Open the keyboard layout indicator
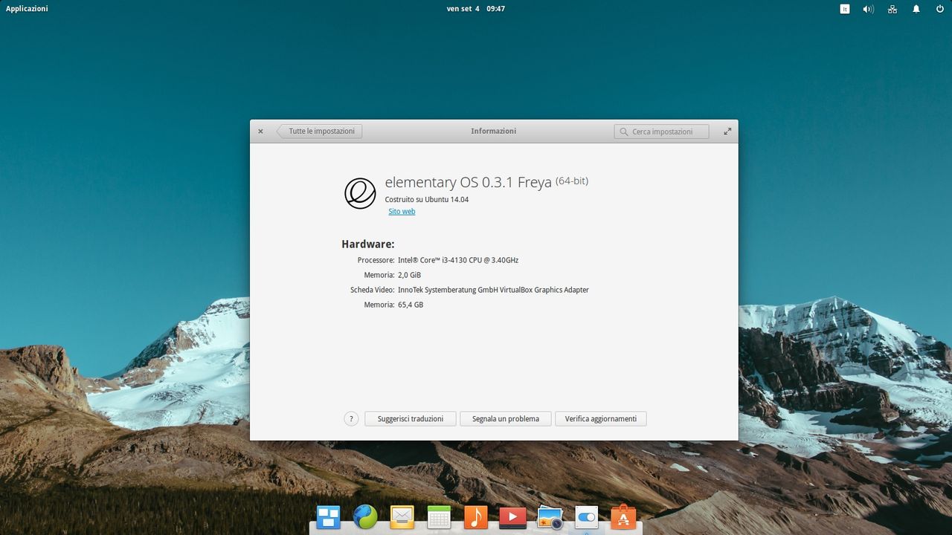This screenshot has width=952, height=535. click(x=845, y=9)
